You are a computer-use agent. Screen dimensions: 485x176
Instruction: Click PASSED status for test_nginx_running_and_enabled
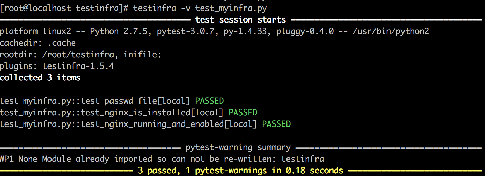(276, 124)
